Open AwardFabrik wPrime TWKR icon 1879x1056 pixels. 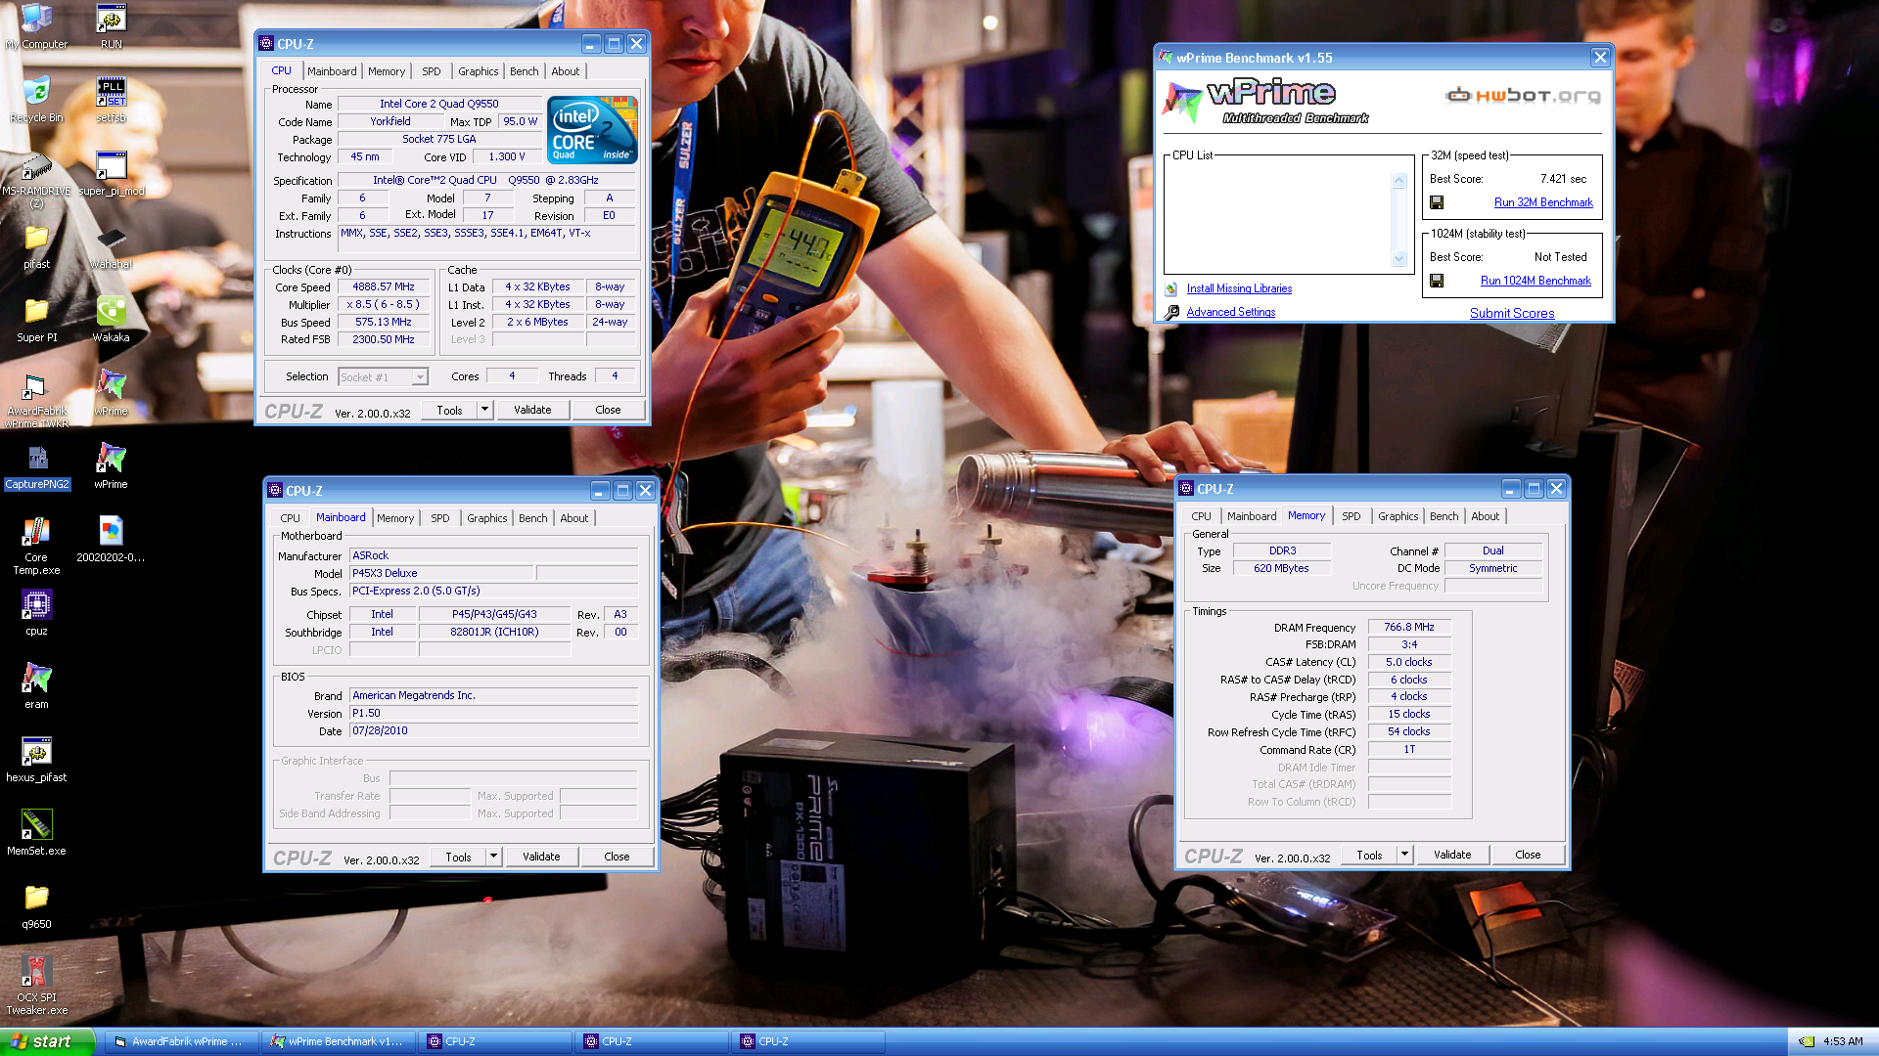(36, 400)
